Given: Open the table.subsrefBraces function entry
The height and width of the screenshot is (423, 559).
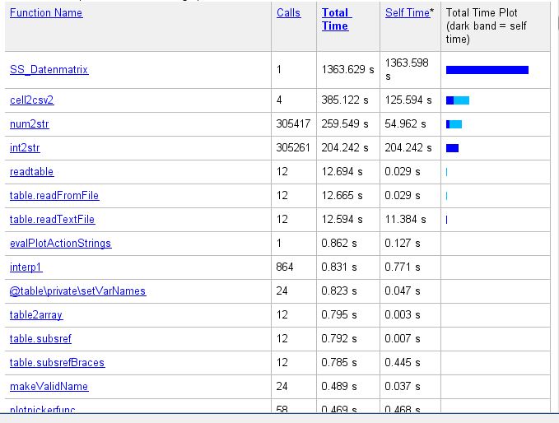Looking at the screenshot, I should 57,363.
